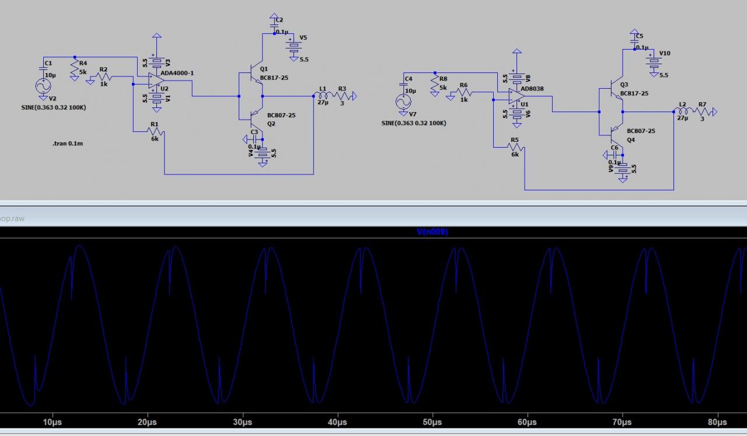Select resistor R6 in the schematic
Image resolution: width=747 pixels, height=436 pixels.
[x=464, y=93]
